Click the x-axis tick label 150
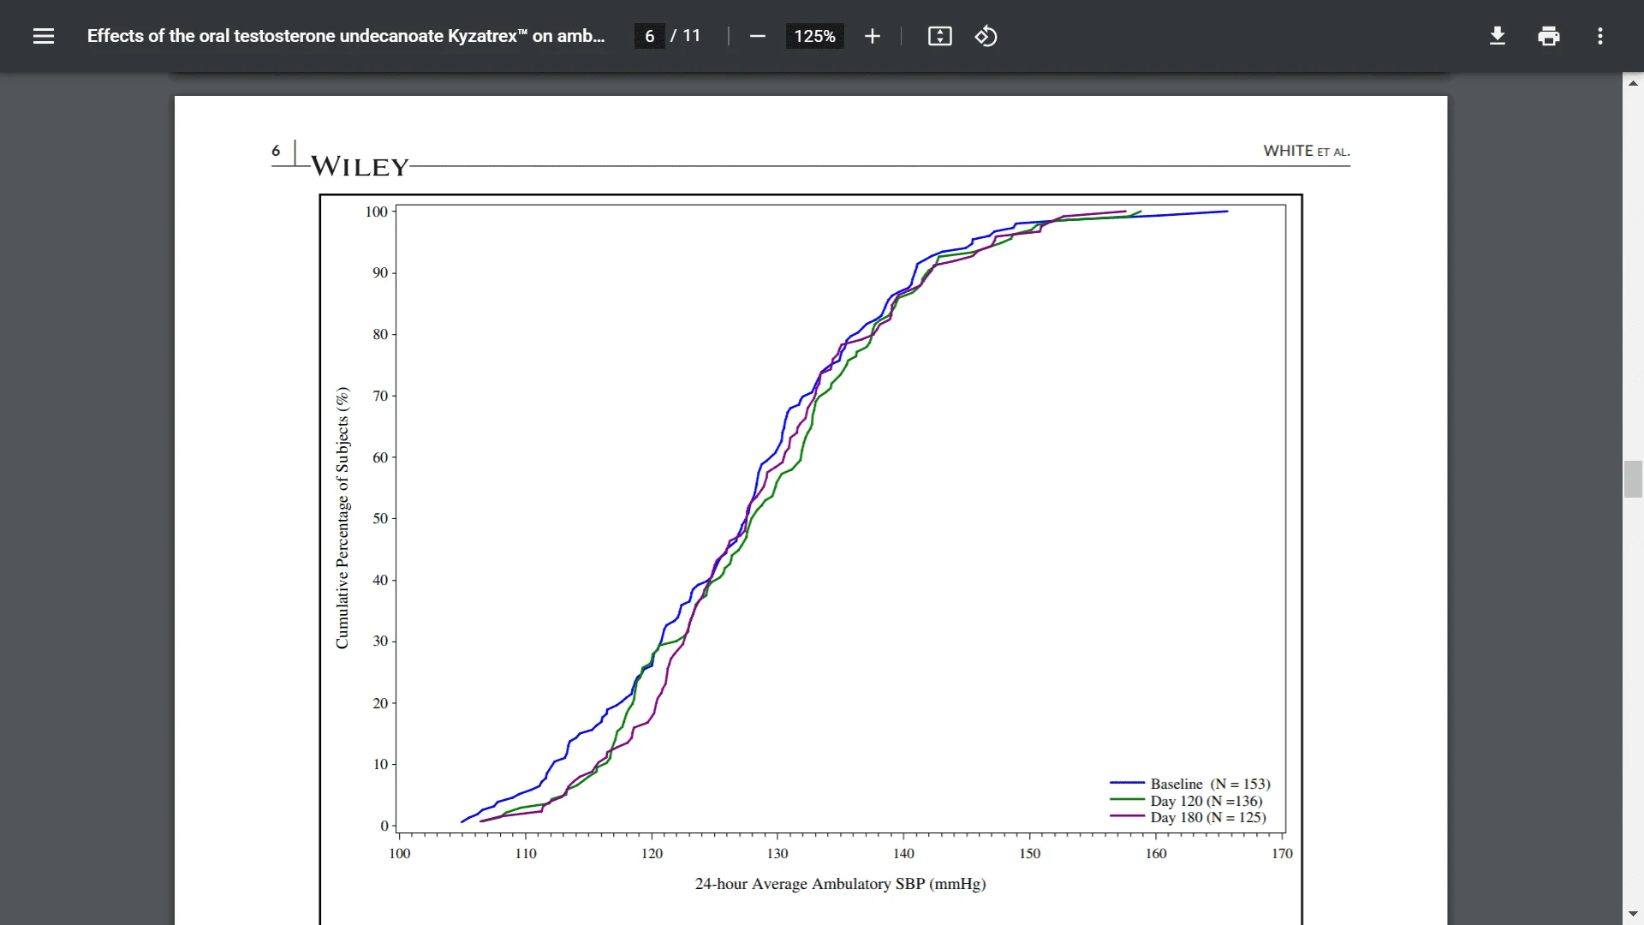Screen dimensions: 1644x925 (1030, 853)
